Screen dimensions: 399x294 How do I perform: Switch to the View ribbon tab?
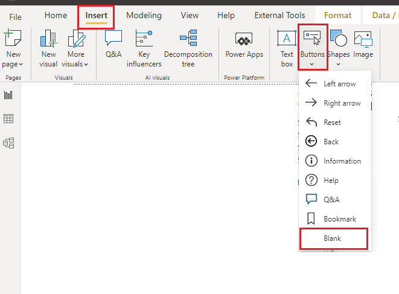click(x=190, y=15)
